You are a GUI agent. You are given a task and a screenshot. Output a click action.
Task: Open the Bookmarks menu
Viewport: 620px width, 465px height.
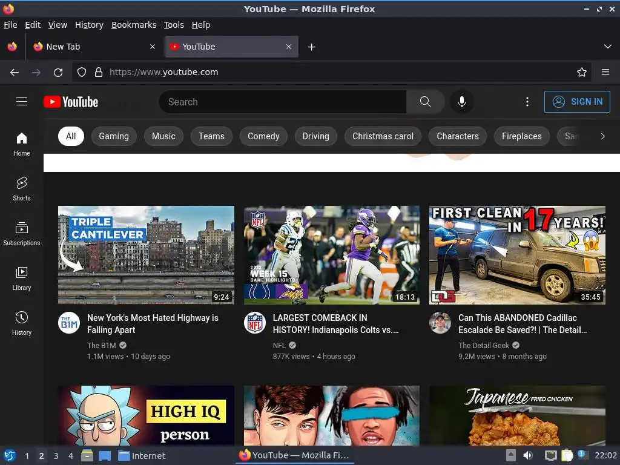tap(134, 25)
